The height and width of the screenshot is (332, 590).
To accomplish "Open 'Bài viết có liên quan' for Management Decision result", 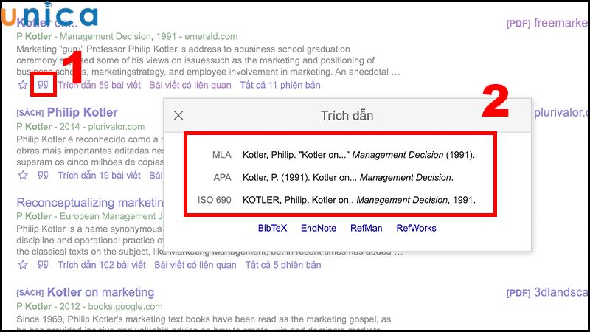I will 190,85.
